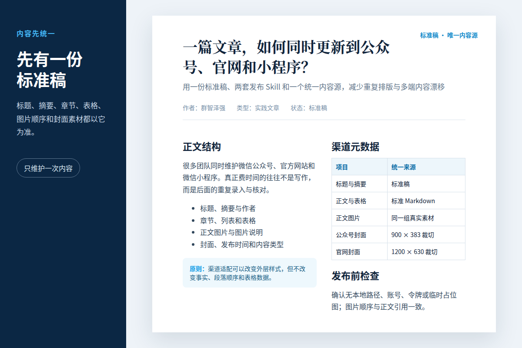522x348 pixels.
Task: Click the 只维护一次内容 pill button
Action: coord(48,168)
